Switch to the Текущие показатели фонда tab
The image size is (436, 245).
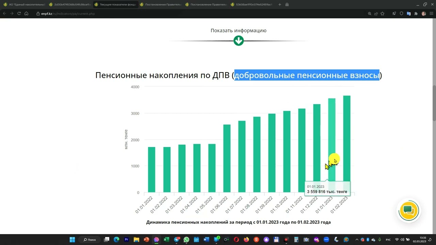pyautogui.click(x=115, y=4)
